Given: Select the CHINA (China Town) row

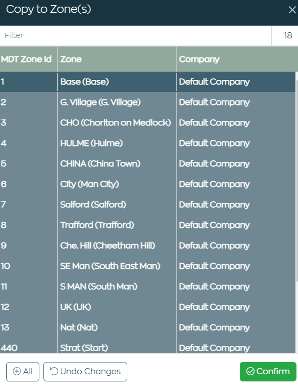Looking at the screenshot, I should point(148,163).
